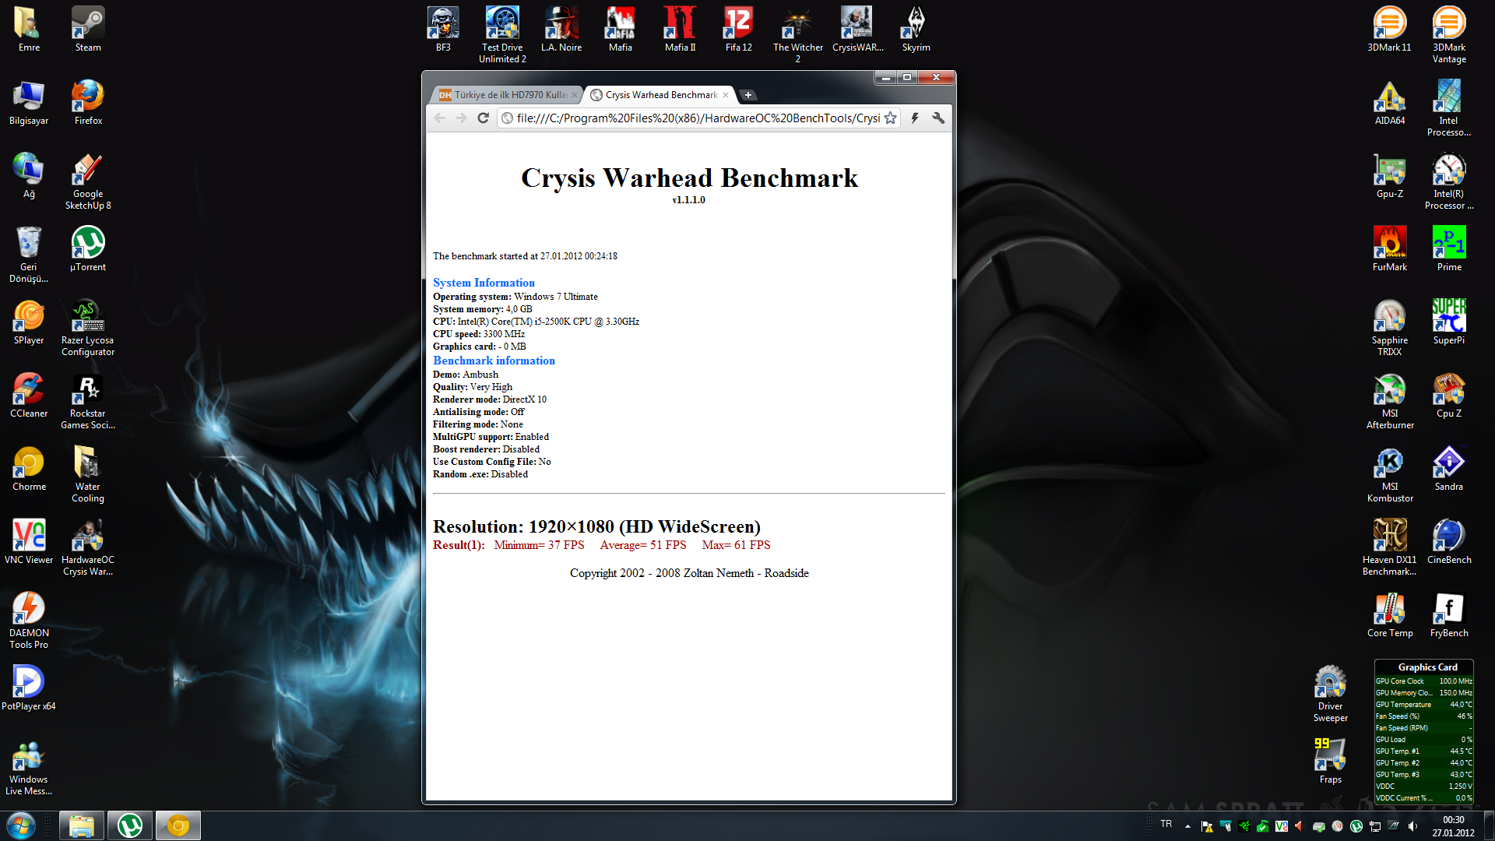Open the browser wrench settings menu
The height and width of the screenshot is (841, 1495).
[x=938, y=118]
